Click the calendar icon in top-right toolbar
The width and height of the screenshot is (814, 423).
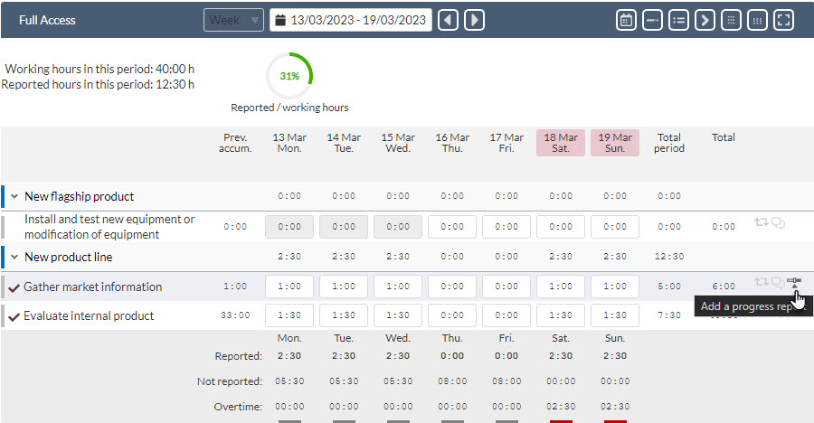coord(626,20)
